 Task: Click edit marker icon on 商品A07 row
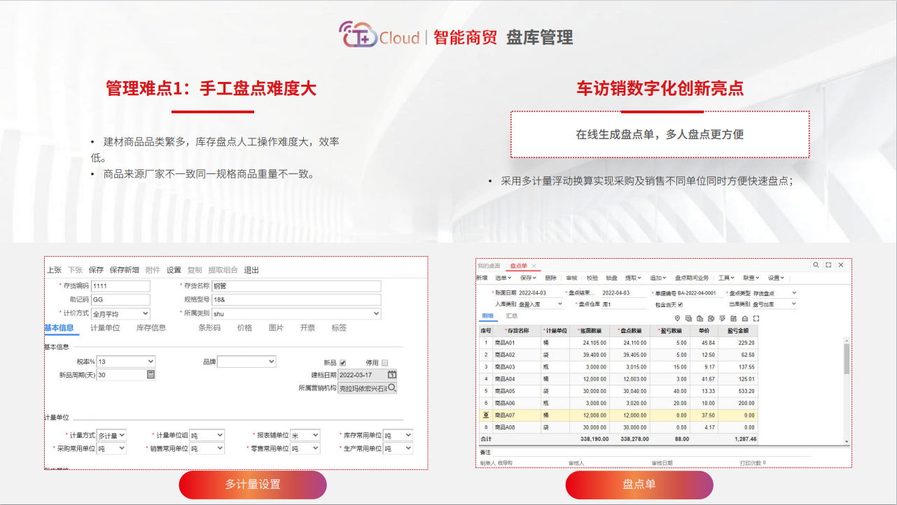(485, 415)
